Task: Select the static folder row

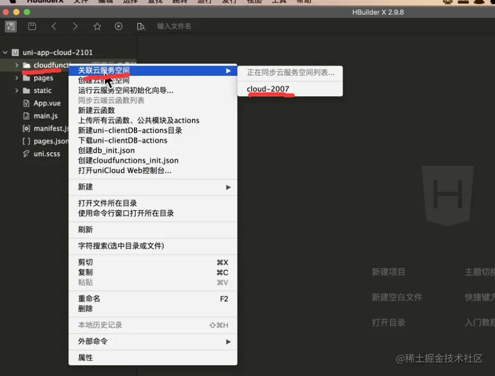Action: [x=34, y=90]
